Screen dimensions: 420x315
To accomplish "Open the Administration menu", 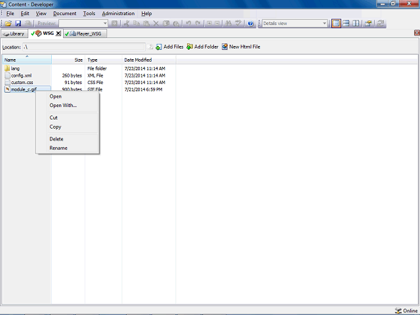I will [118, 13].
